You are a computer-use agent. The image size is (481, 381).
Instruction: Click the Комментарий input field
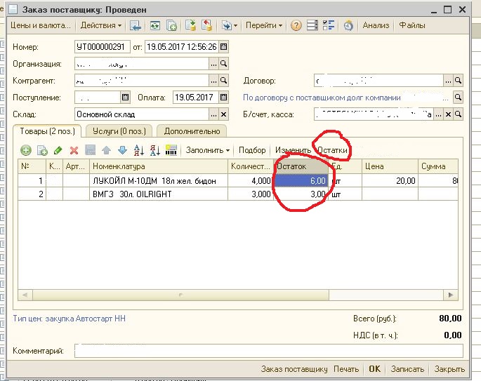point(268,350)
